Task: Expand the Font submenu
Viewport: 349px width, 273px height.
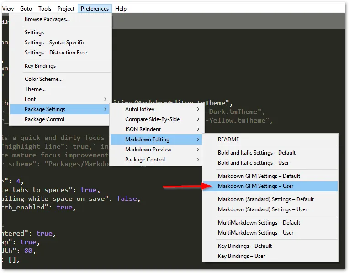Action: coord(60,99)
